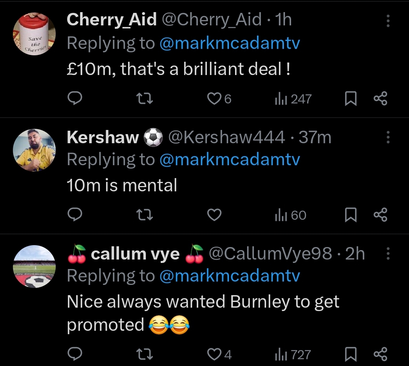Open callum vye's display name profile
Image resolution: width=409 pixels, height=366 pixels.
click(135, 254)
